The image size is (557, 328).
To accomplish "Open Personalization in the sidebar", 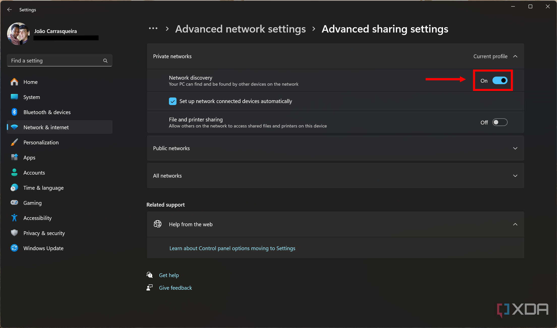I will pyautogui.click(x=41, y=142).
